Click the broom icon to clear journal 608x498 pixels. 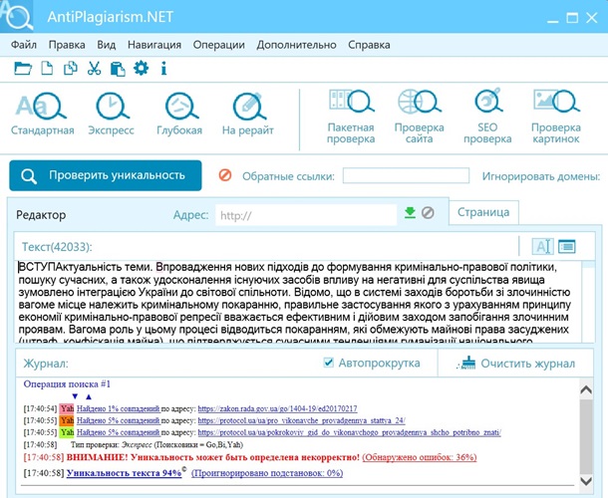pos(466,364)
